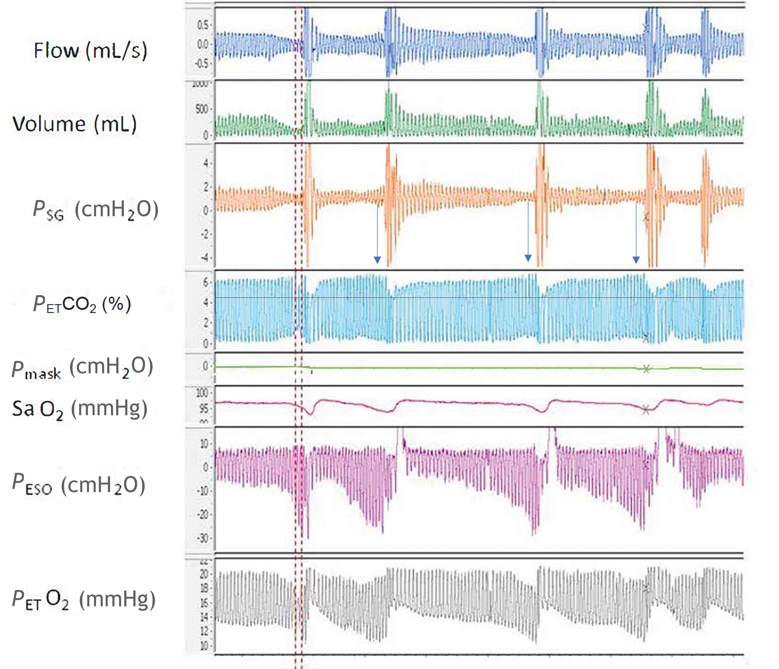Select the PETO2 (mmHg) channel label
Viewport: 779px width, 669px height.
click(x=83, y=600)
